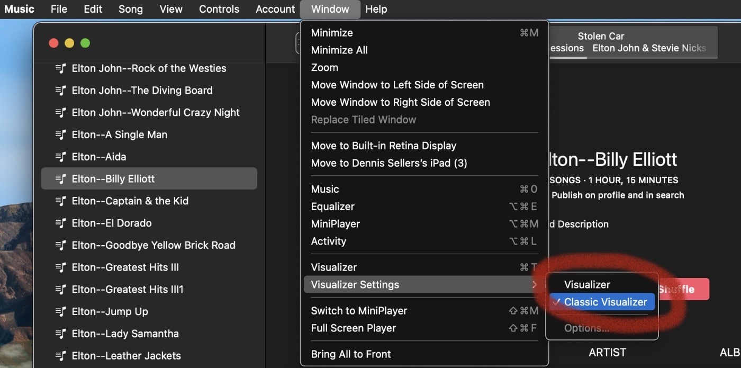Image resolution: width=741 pixels, height=368 pixels.
Task: Open the Controls menu
Action: point(219,9)
